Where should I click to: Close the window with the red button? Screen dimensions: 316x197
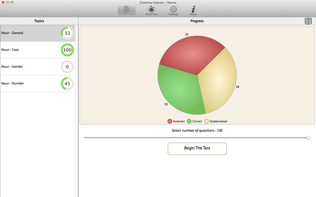click(x=3, y=2)
